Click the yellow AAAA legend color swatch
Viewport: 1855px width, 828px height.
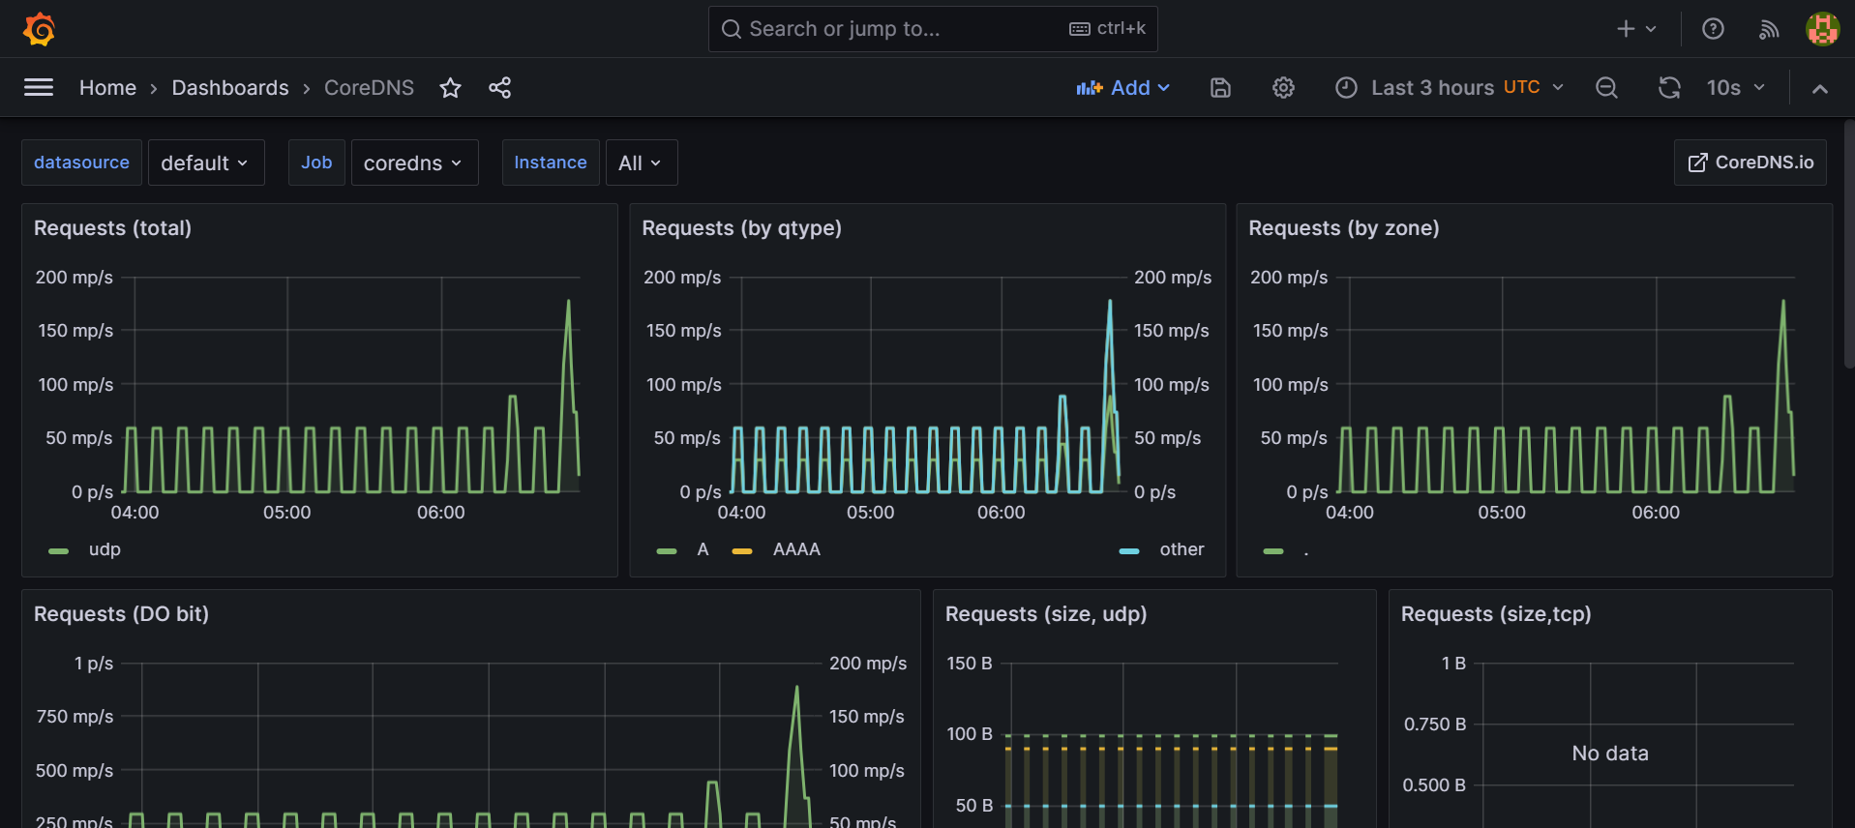(x=742, y=550)
